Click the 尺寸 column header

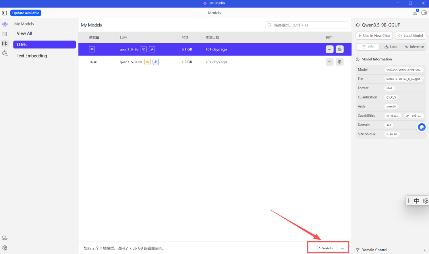pos(185,37)
